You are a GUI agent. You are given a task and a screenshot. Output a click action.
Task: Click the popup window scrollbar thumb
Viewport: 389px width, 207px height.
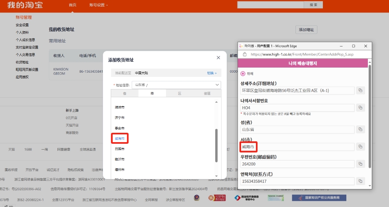pos(370,116)
